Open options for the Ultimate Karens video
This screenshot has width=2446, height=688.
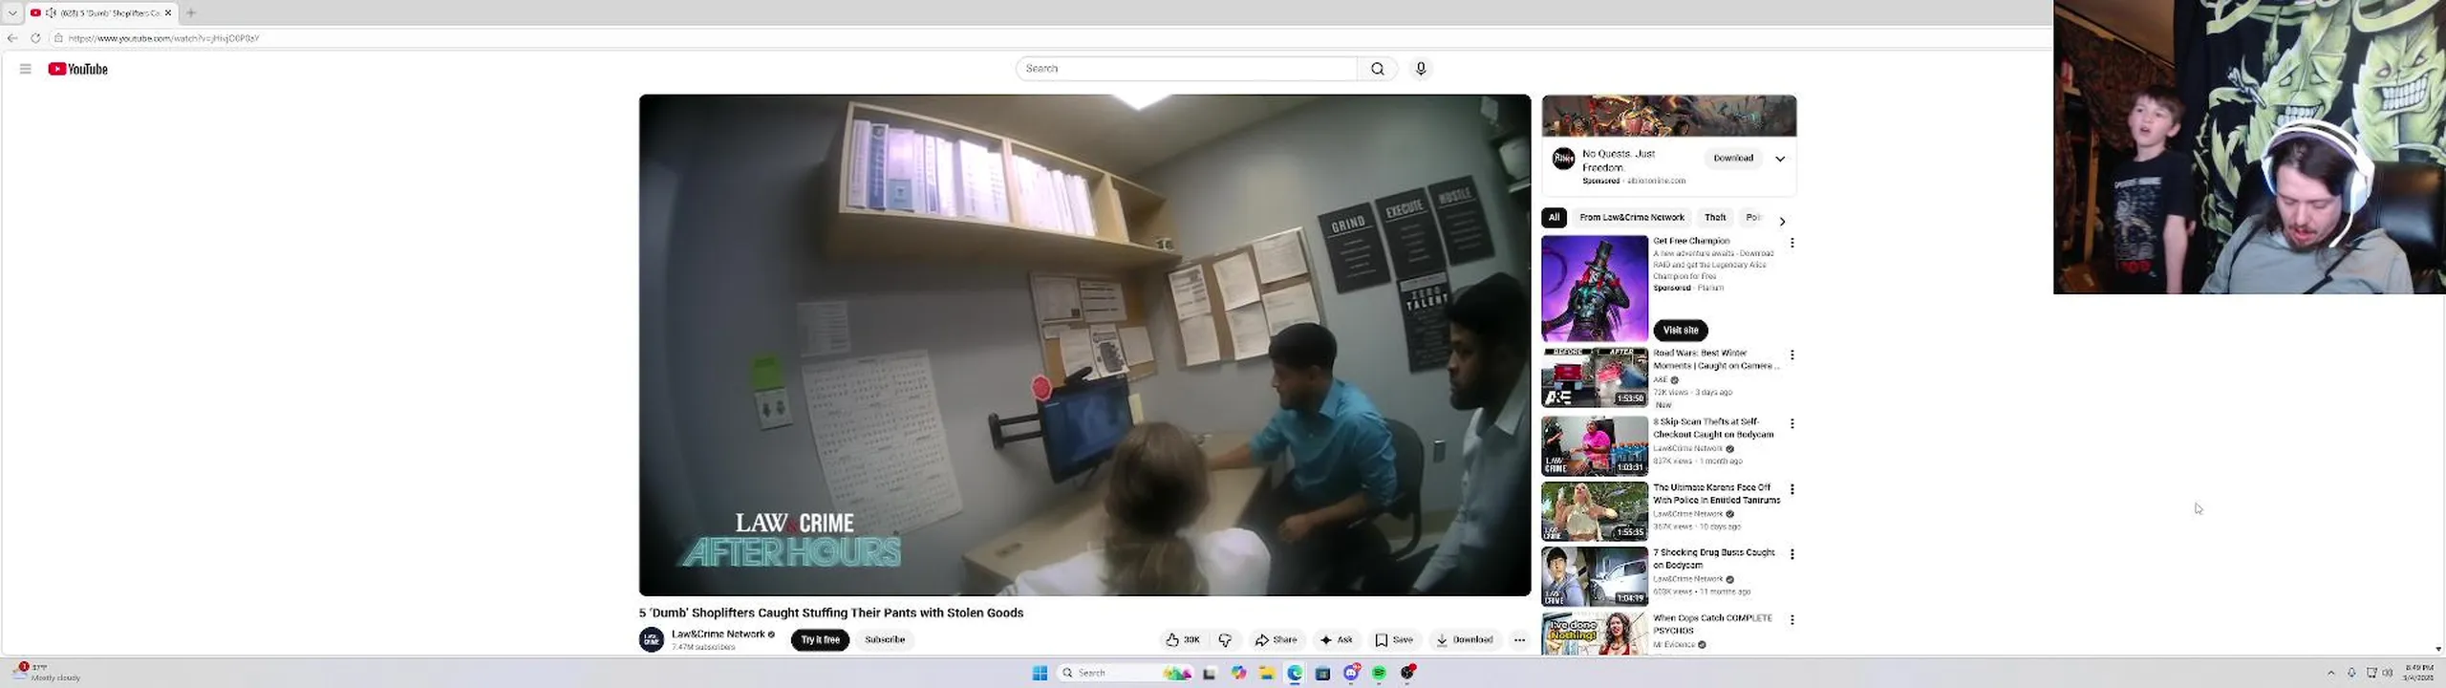1792,490
